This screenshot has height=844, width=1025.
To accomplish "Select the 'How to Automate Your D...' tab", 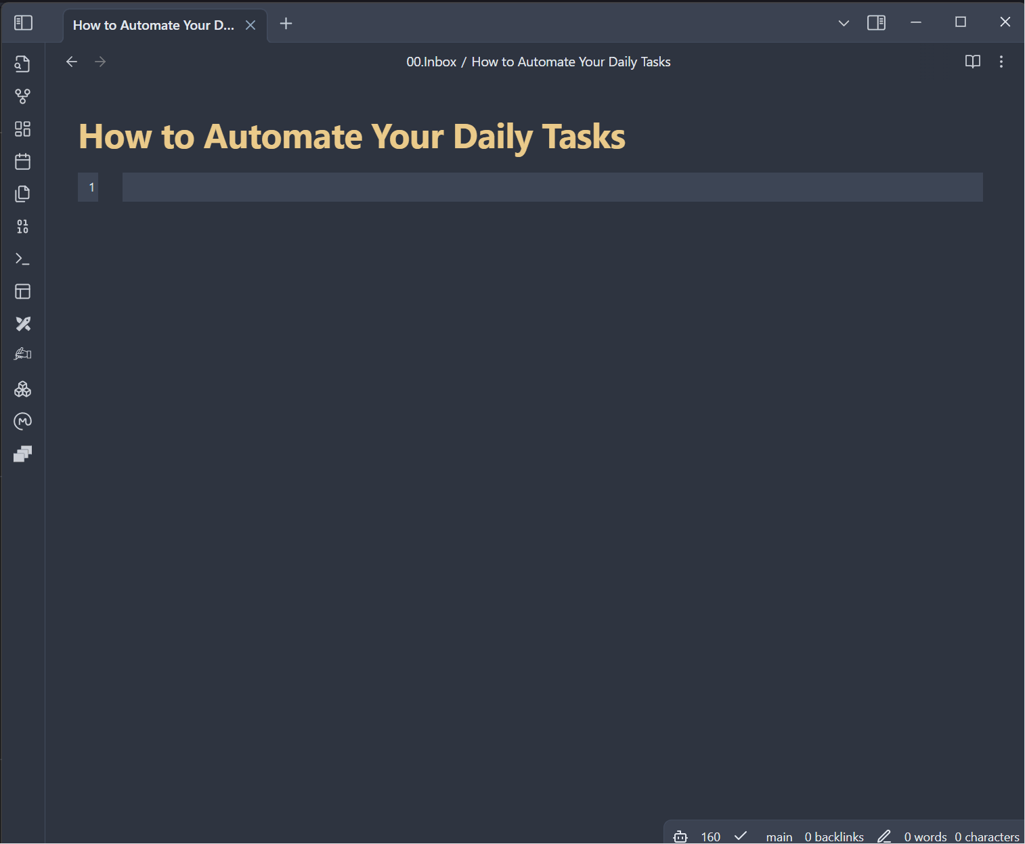I will click(x=153, y=25).
